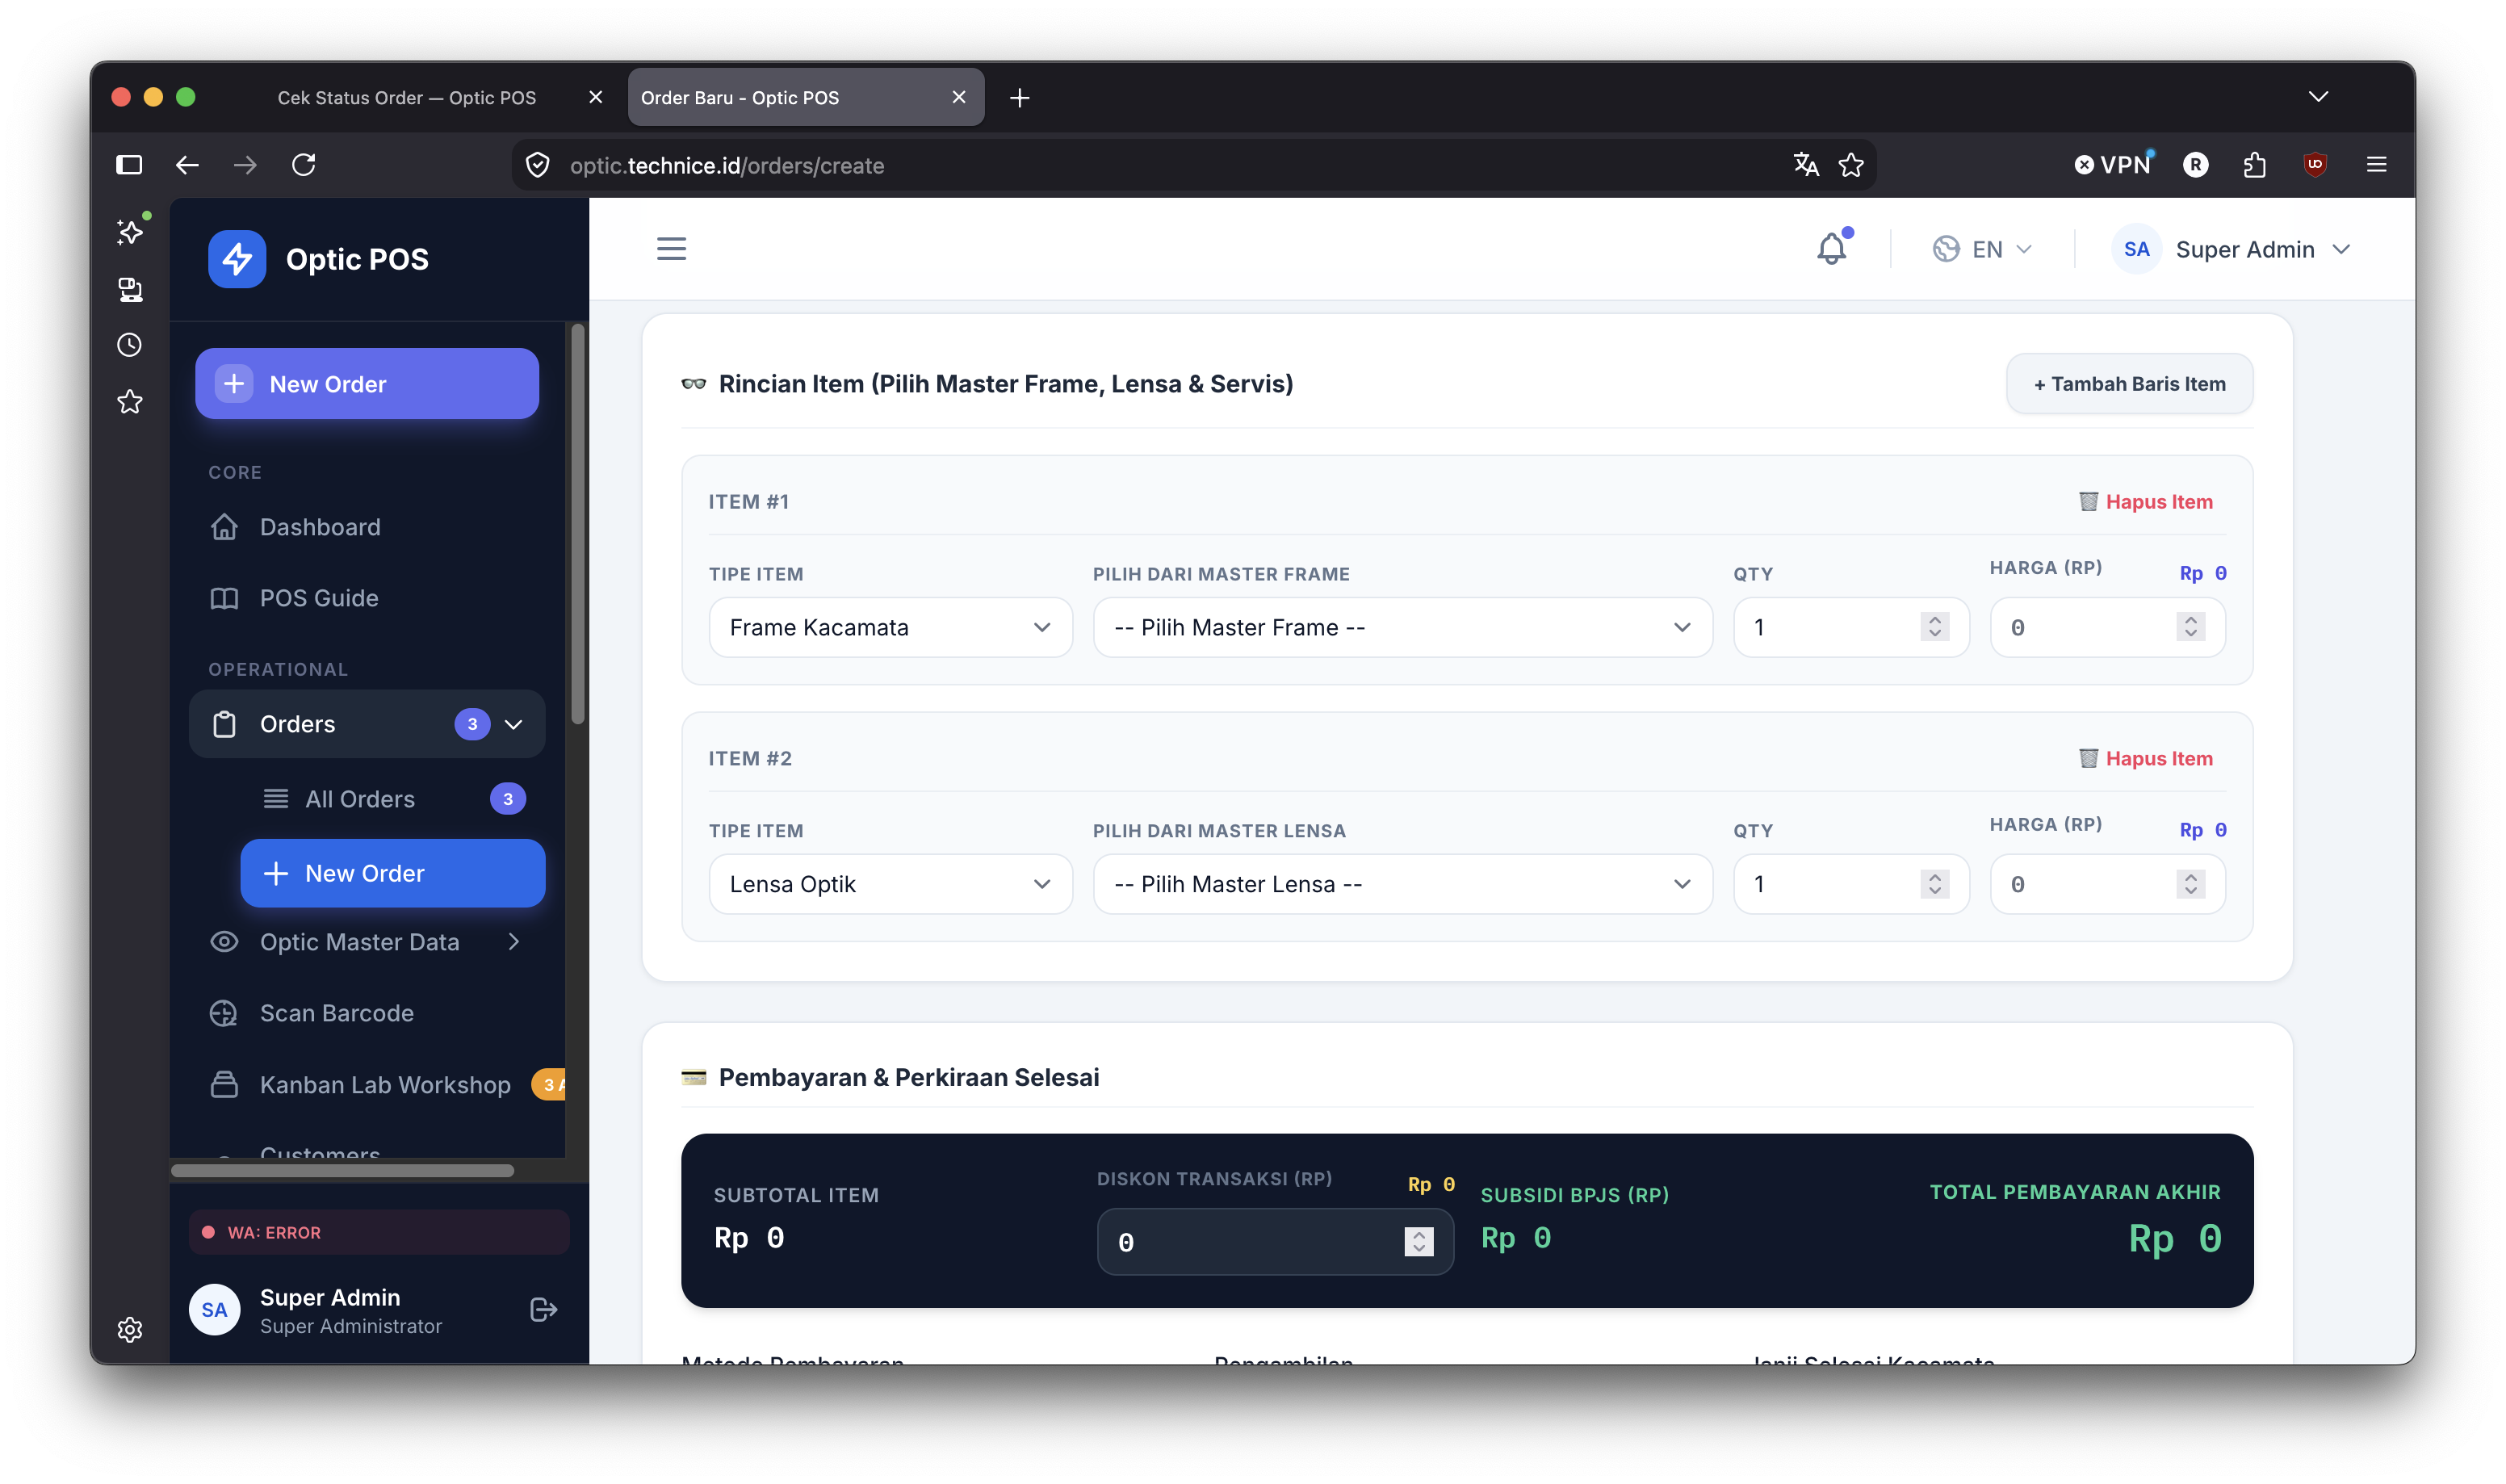Screen dimensions: 2506x1484
Task: Click the sidebar horizontal scrollbar
Action: pos(342,1171)
